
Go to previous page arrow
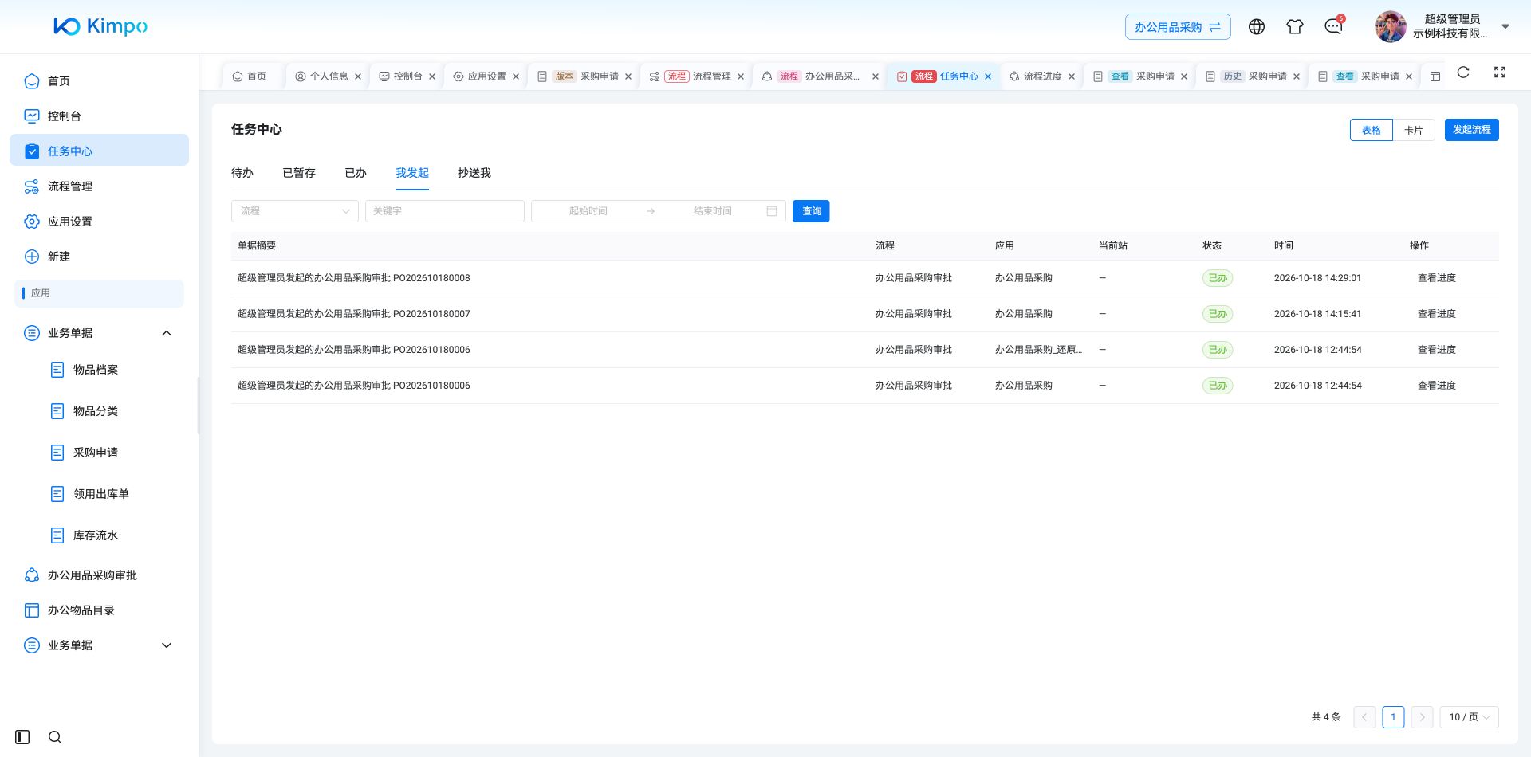click(1364, 717)
